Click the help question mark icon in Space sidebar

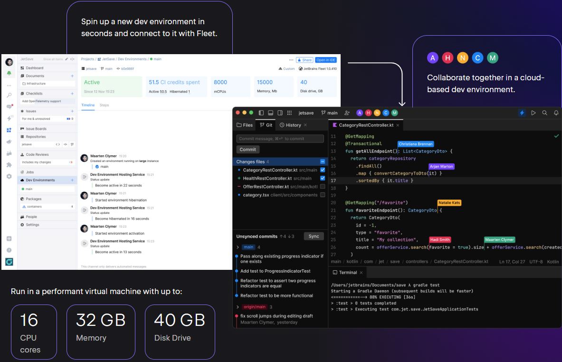tap(10, 250)
